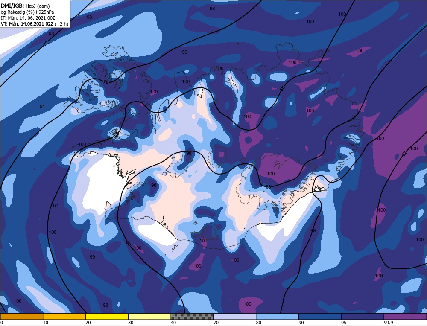Select the 'VT: Mán. 14.06.2021 02Z' valid time line
Screen dimensions: 427x326
(x=27, y=24)
